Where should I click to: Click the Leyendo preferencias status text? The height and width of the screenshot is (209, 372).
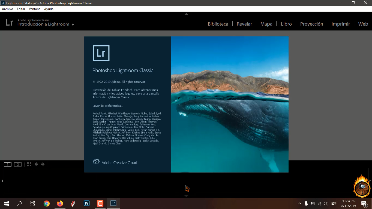click(x=108, y=106)
